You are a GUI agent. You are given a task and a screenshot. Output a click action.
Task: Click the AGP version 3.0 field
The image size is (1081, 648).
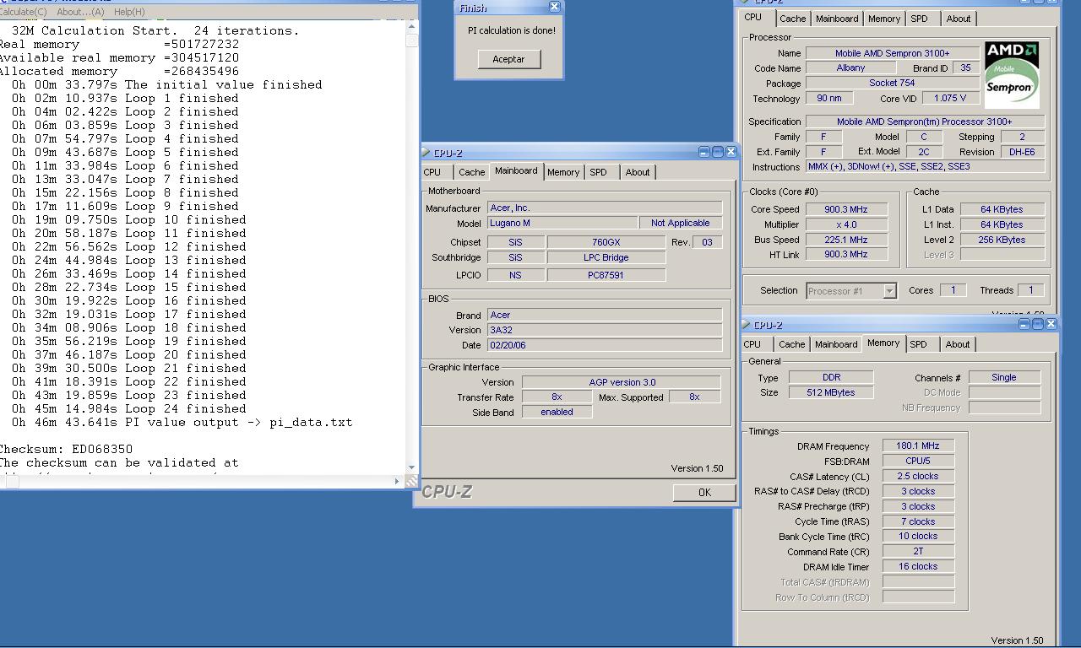point(622,382)
